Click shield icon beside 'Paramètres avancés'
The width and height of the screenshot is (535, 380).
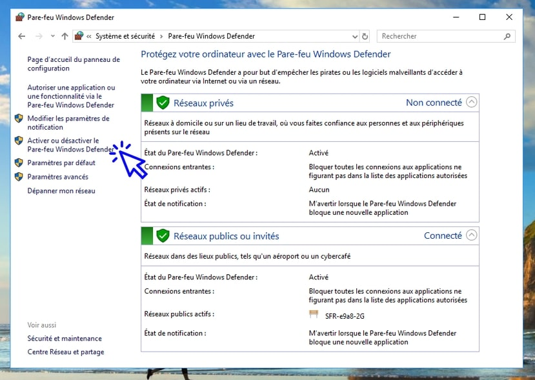[19, 177]
